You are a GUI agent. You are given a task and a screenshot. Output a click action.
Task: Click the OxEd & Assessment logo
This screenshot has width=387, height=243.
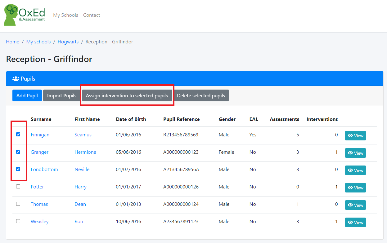(25, 15)
